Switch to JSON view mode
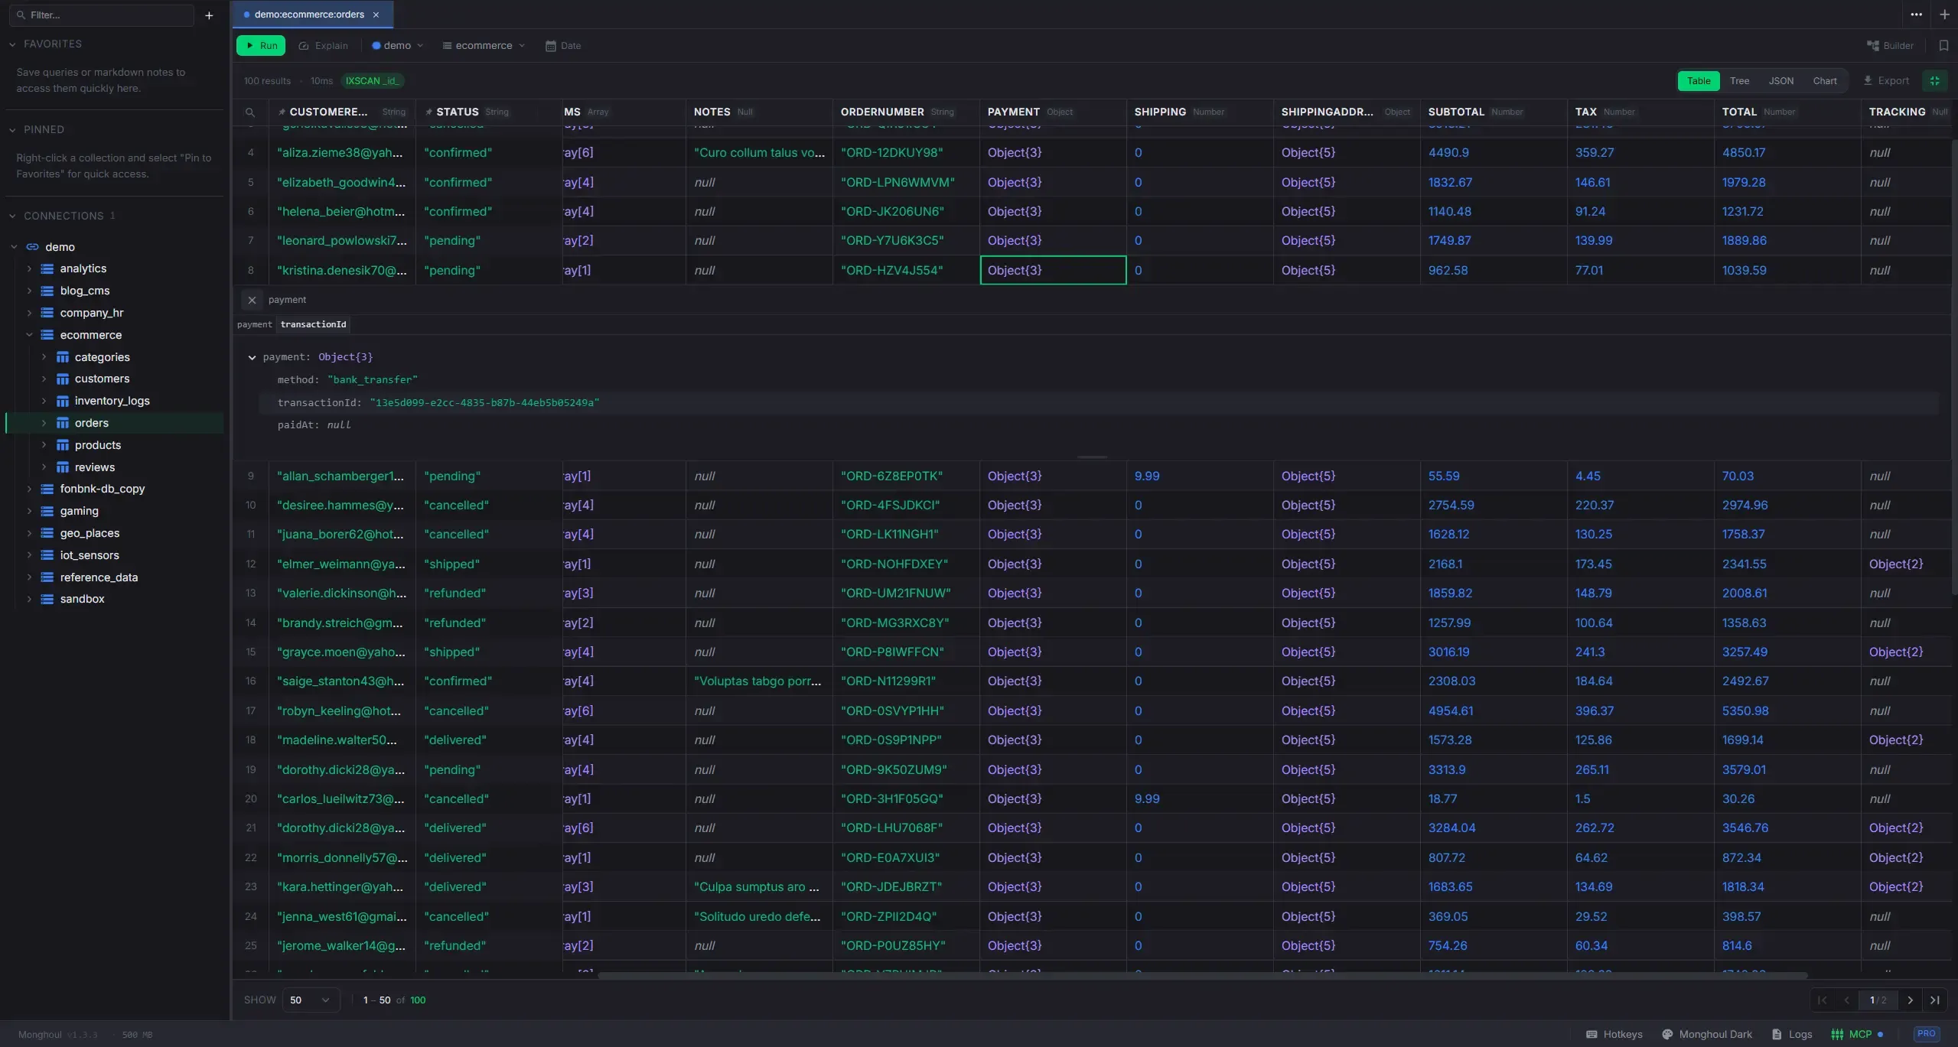The width and height of the screenshot is (1958, 1047). [1780, 81]
